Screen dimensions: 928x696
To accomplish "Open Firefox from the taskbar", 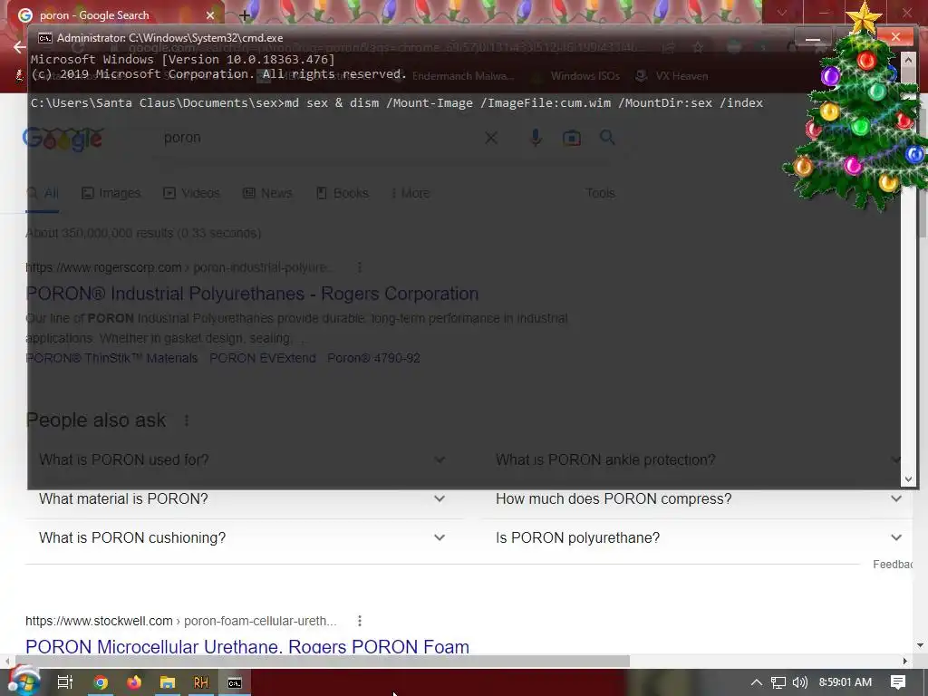I will click(x=134, y=682).
